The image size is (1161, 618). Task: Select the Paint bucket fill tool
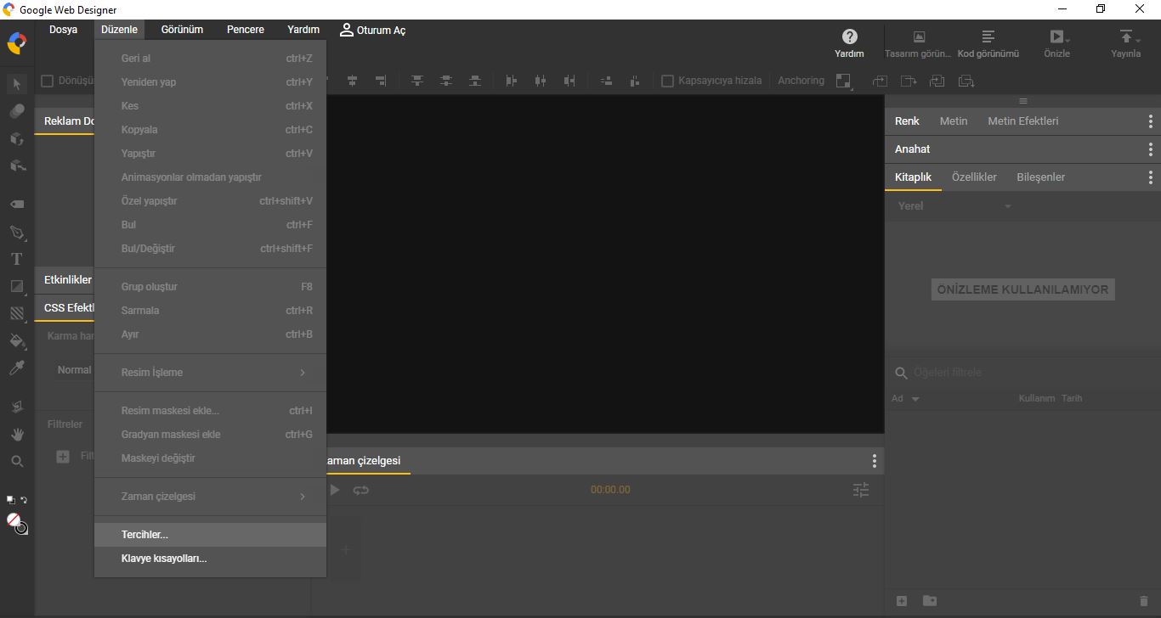coord(17,340)
